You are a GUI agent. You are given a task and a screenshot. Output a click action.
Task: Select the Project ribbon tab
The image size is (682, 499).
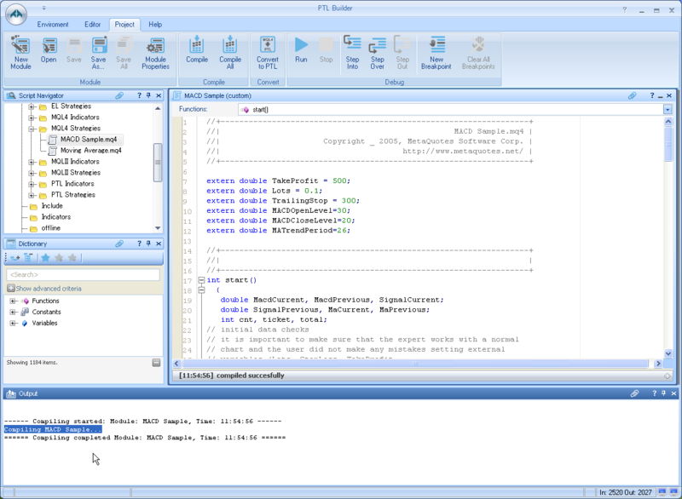pos(124,25)
